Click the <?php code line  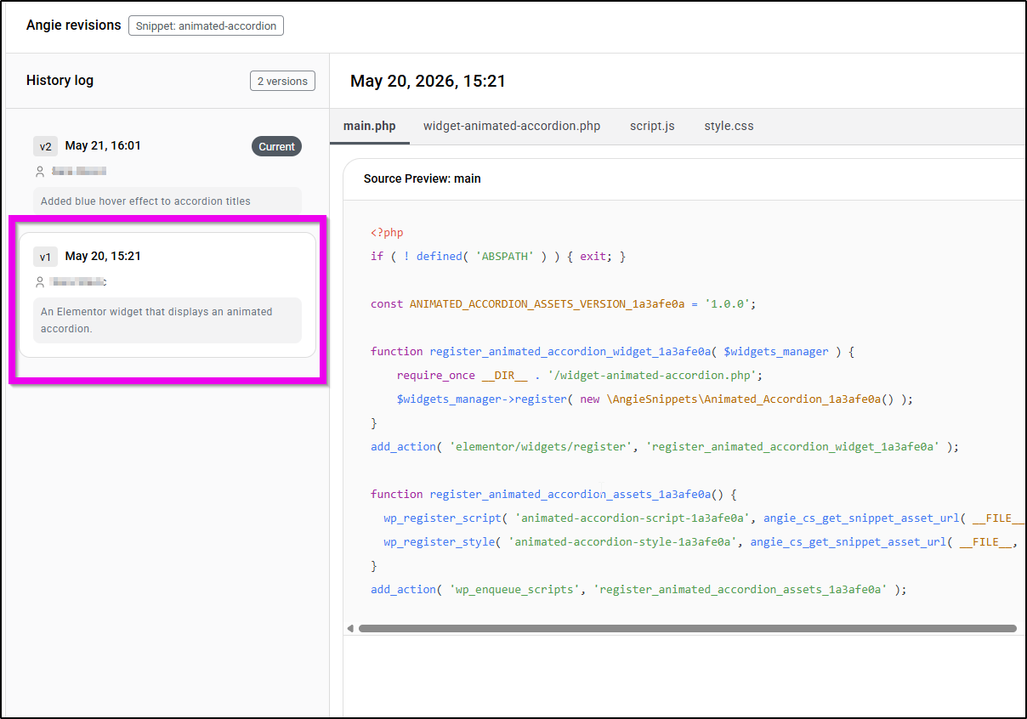pos(387,232)
